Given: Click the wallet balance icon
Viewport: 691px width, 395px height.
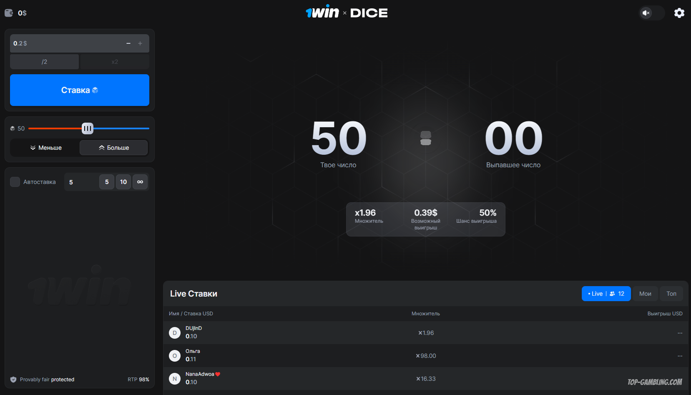Looking at the screenshot, I should coord(9,13).
